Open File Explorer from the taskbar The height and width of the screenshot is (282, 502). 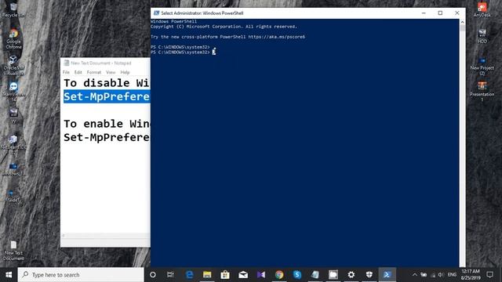207,275
